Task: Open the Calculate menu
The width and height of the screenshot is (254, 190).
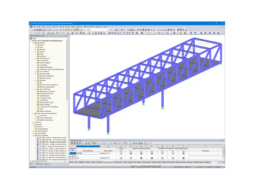Action: [55, 27]
